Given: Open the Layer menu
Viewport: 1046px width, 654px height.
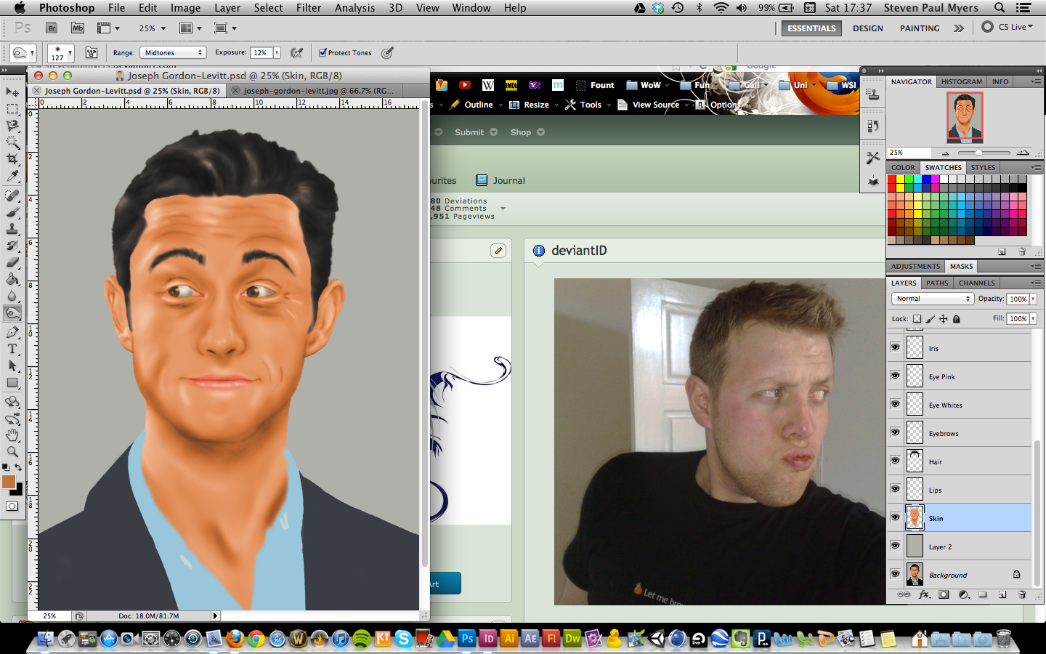Looking at the screenshot, I should [227, 8].
